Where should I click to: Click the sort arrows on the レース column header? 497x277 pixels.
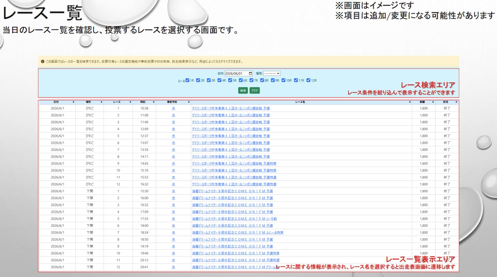pos(130,102)
